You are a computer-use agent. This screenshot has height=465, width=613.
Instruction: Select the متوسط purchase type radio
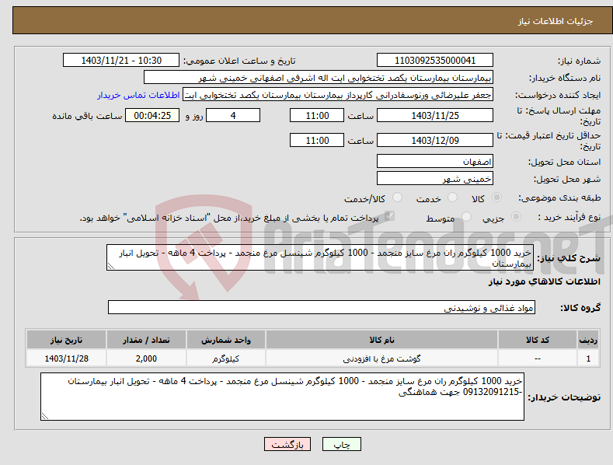[x=466, y=217]
